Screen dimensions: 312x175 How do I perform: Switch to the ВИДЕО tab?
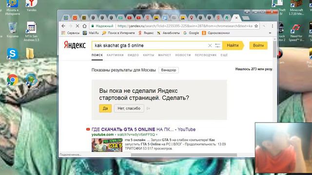(x=133, y=55)
